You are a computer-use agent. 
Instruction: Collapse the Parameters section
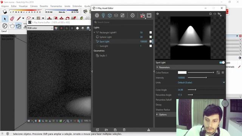[157, 67]
